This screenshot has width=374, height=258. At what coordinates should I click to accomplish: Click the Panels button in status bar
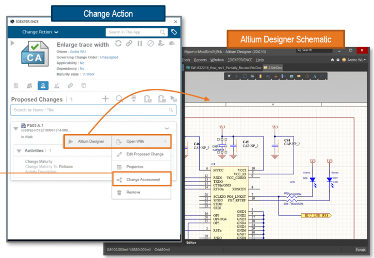coord(360,250)
